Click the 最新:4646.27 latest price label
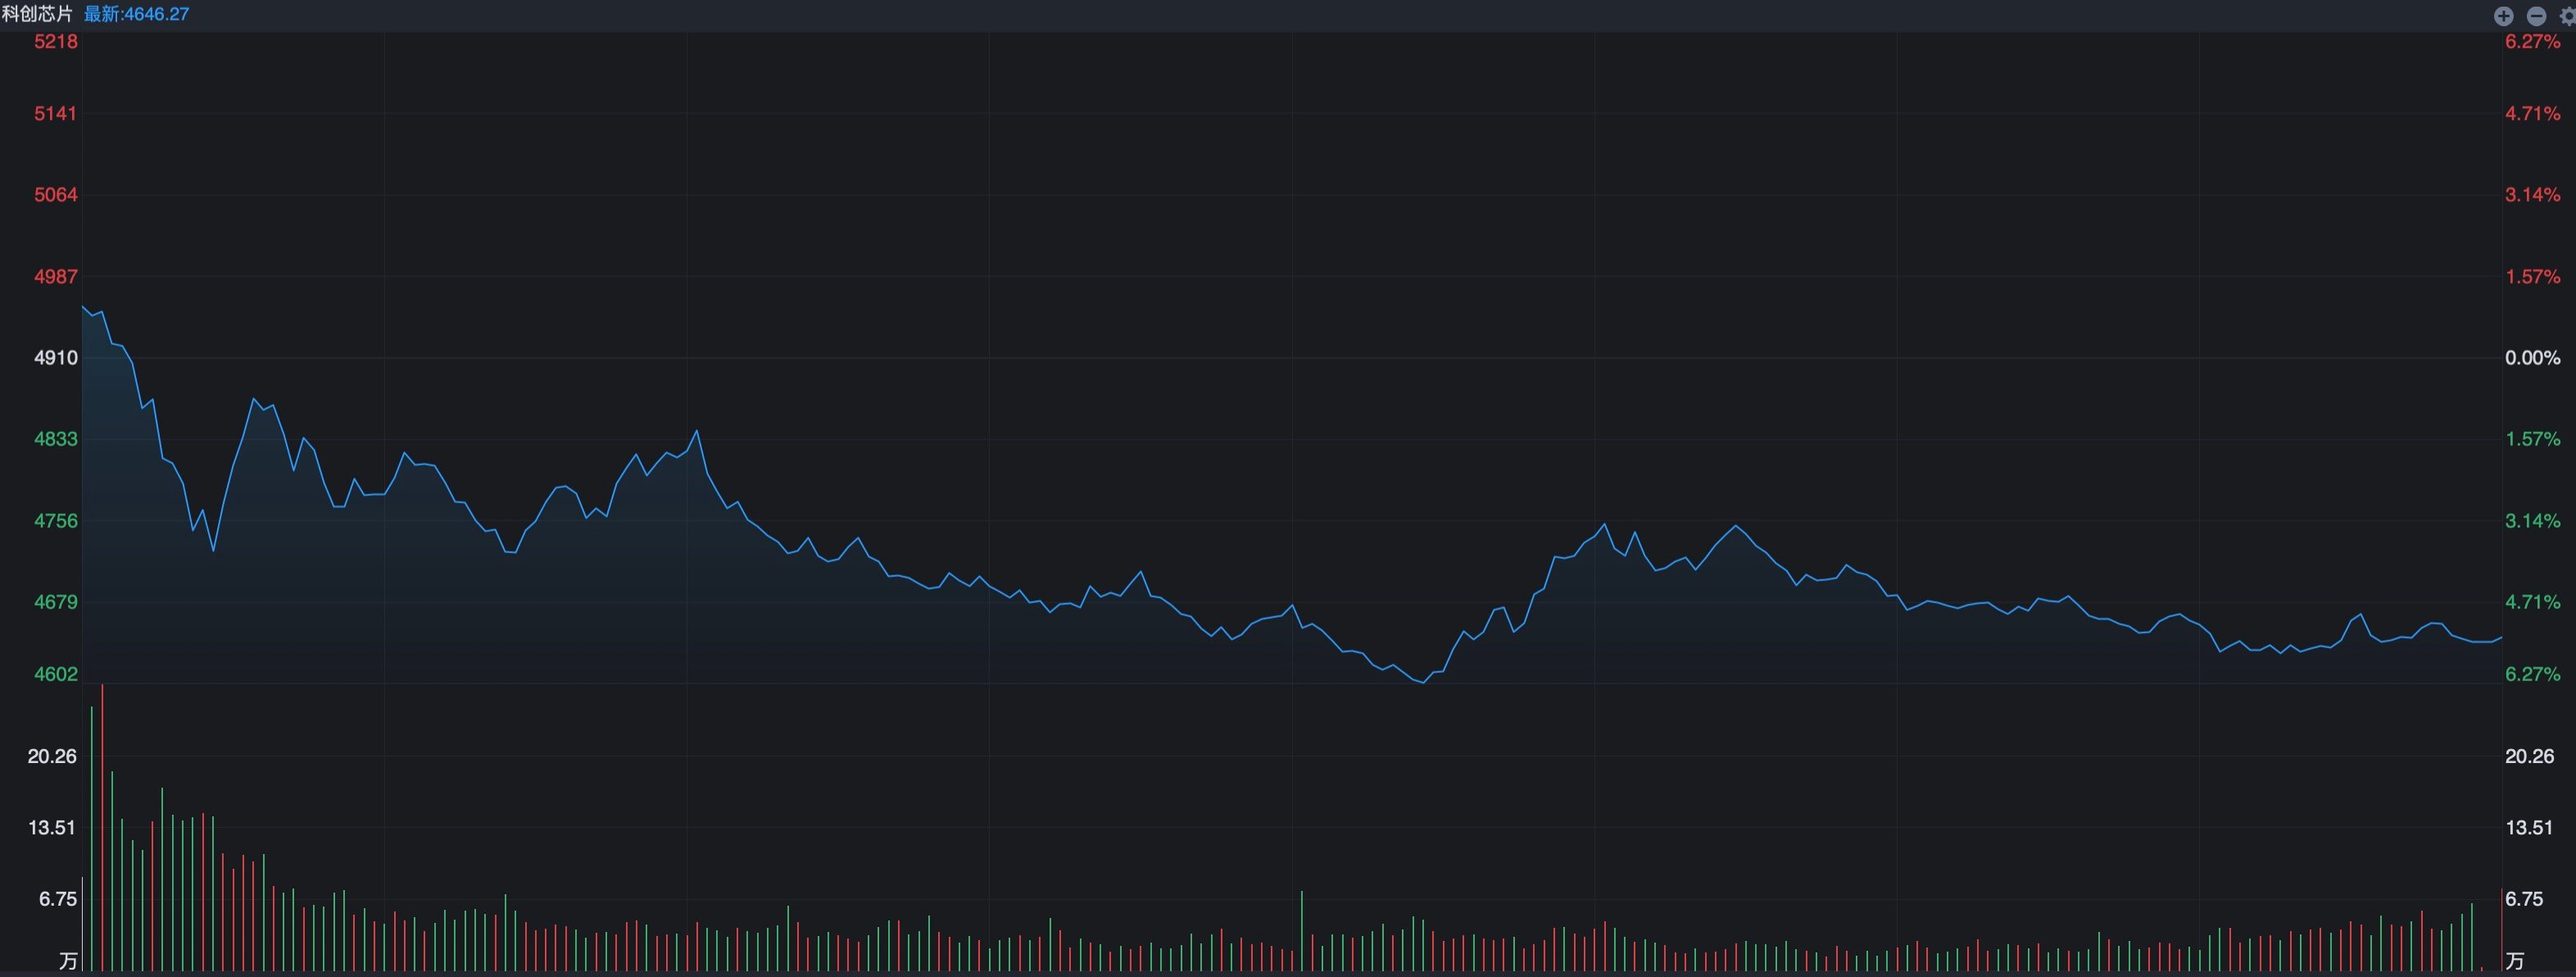This screenshot has height=977, width=2576. [x=136, y=14]
